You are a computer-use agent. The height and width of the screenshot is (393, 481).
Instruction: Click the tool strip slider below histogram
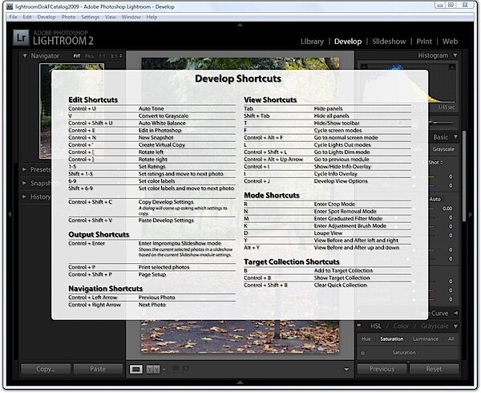click(x=442, y=123)
